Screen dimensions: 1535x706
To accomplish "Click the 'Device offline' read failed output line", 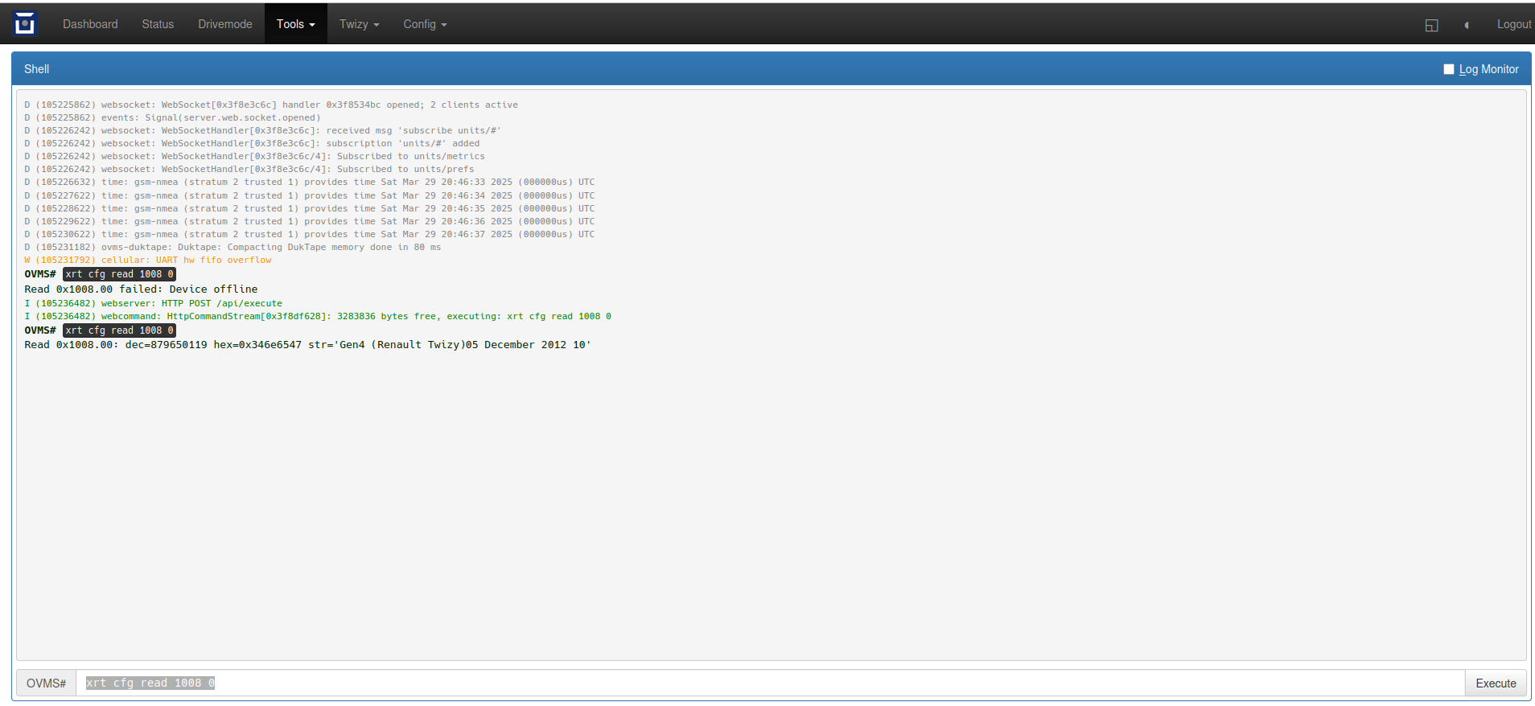I will click(141, 289).
